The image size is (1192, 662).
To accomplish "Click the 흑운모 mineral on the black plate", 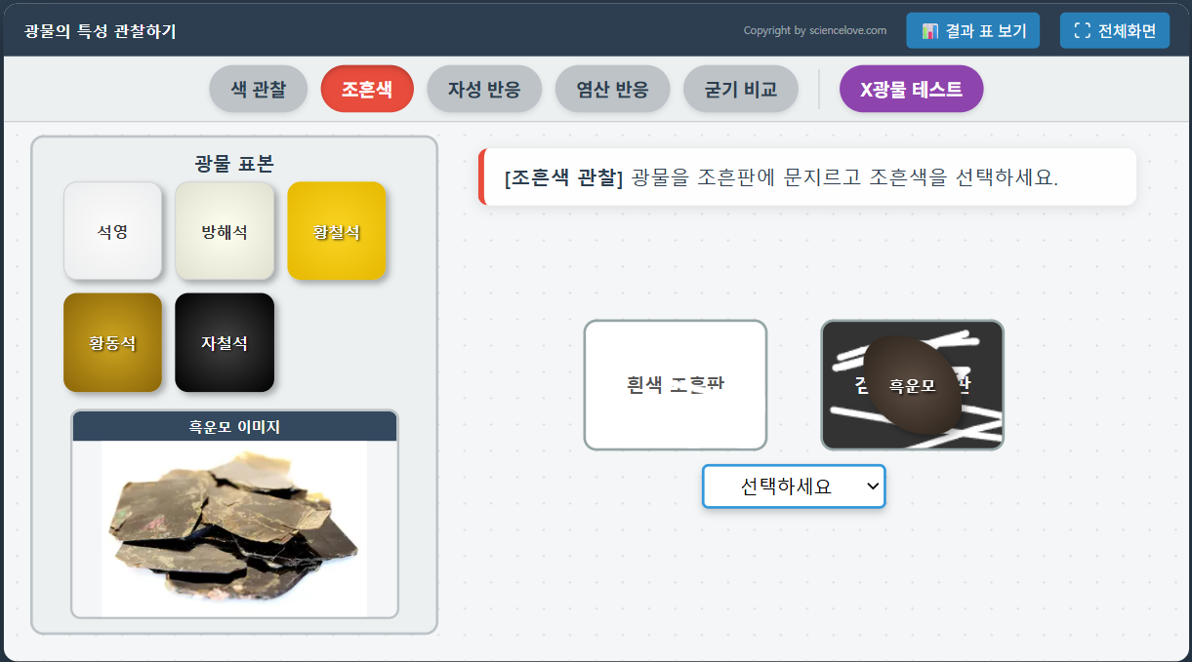I will 912,385.
